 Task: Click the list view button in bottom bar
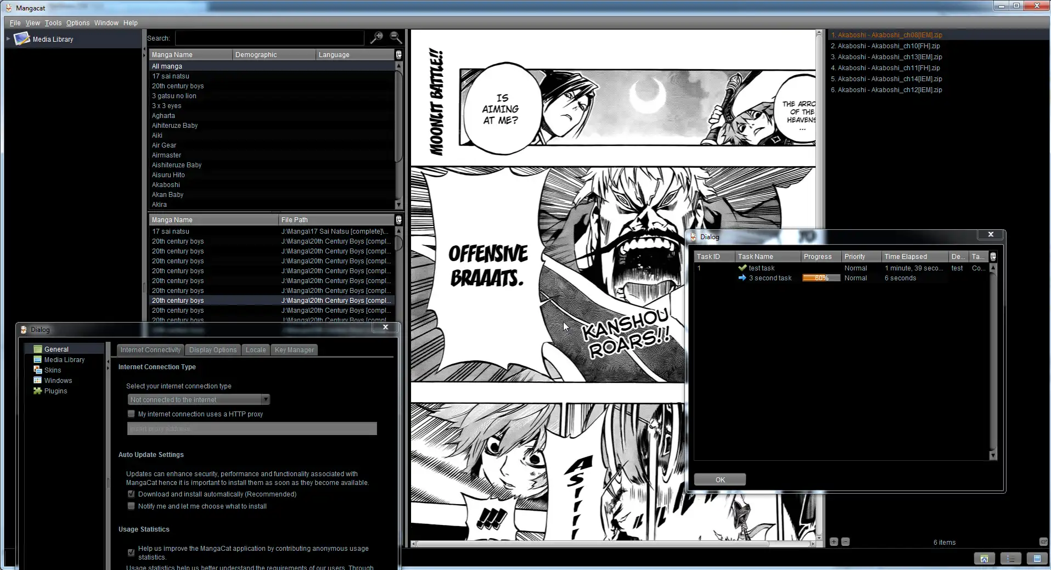[x=1010, y=558]
